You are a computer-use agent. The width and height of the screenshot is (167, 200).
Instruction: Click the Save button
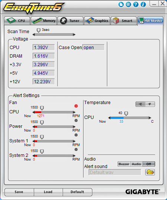coord(19,192)
